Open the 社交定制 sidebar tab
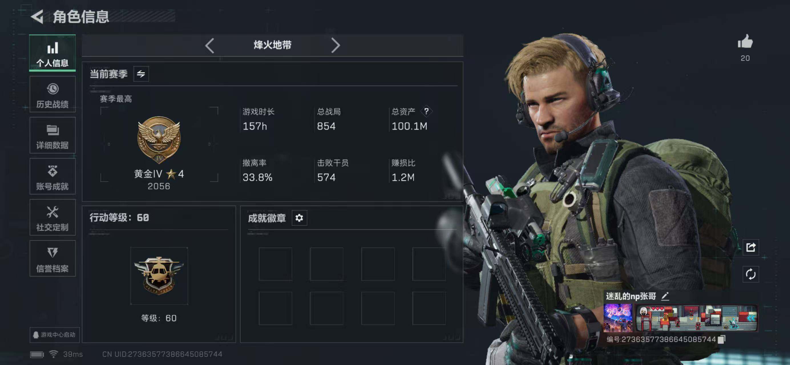The image size is (790, 365). pyautogui.click(x=52, y=218)
